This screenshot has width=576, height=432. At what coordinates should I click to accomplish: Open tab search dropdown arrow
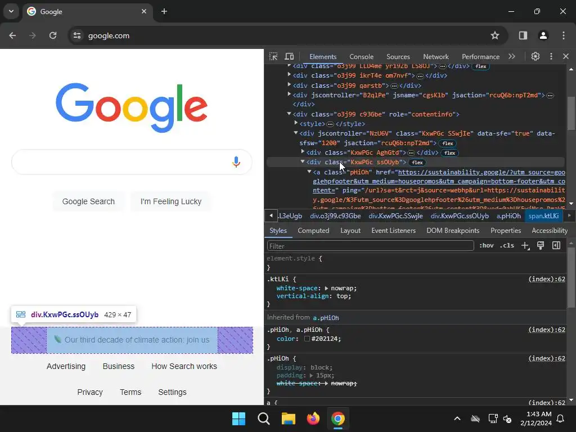pos(11,11)
